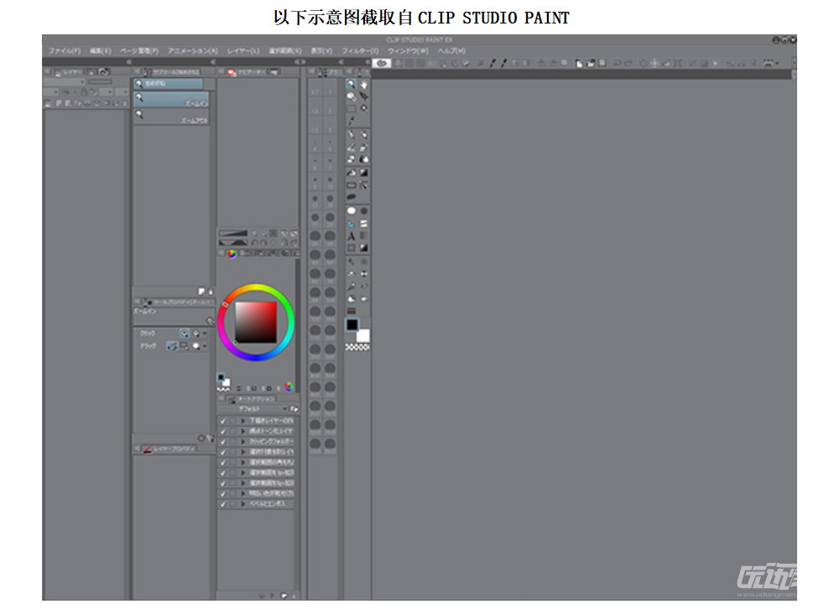The image size is (829, 609).
Task: Switch to the レイヤープロパティ tab
Action: pyautogui.click(x=169, y=449)
